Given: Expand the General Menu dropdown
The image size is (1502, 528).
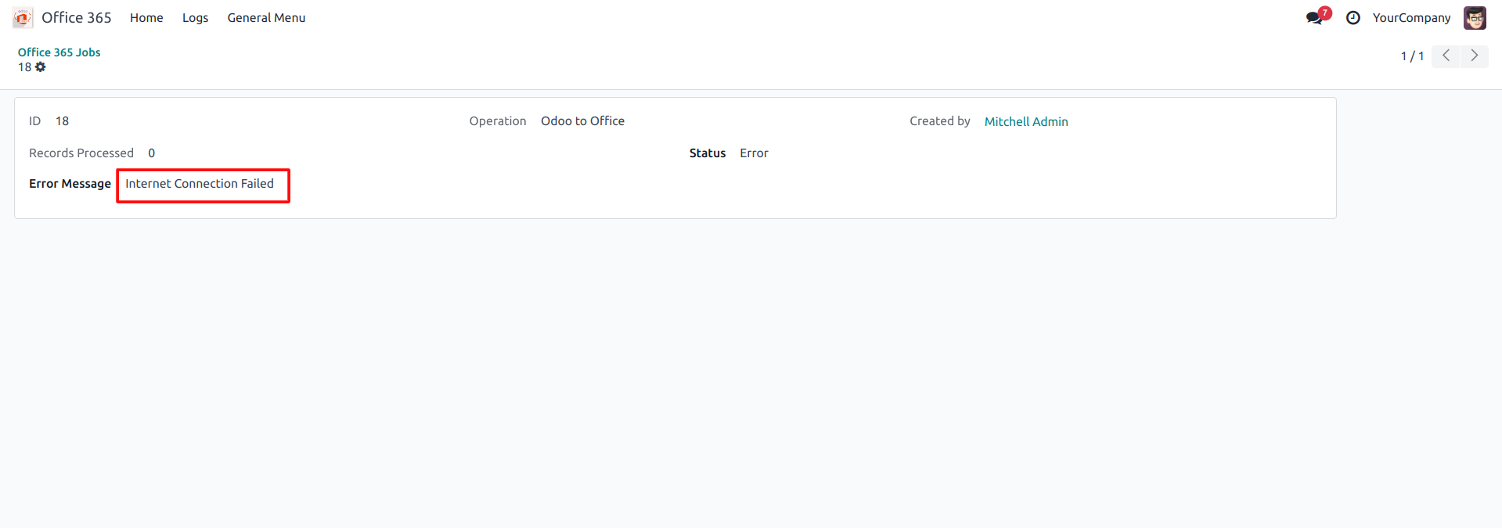Looking at the screenshot, I should click(x=266, y=18).
